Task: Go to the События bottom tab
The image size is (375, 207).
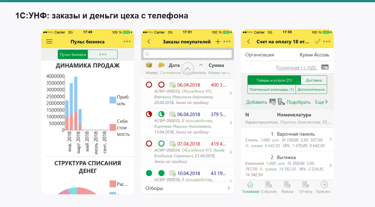Action: click(x=269, y=188)
